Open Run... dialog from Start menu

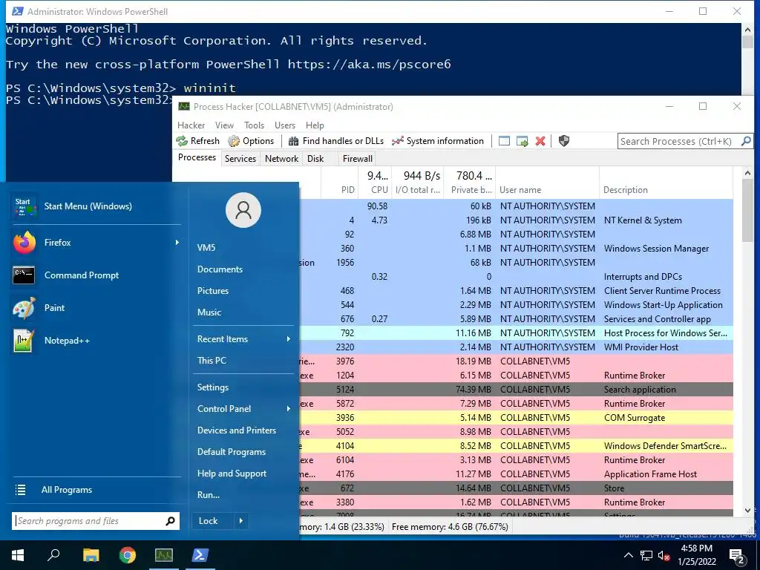click(x=209, y=495)
